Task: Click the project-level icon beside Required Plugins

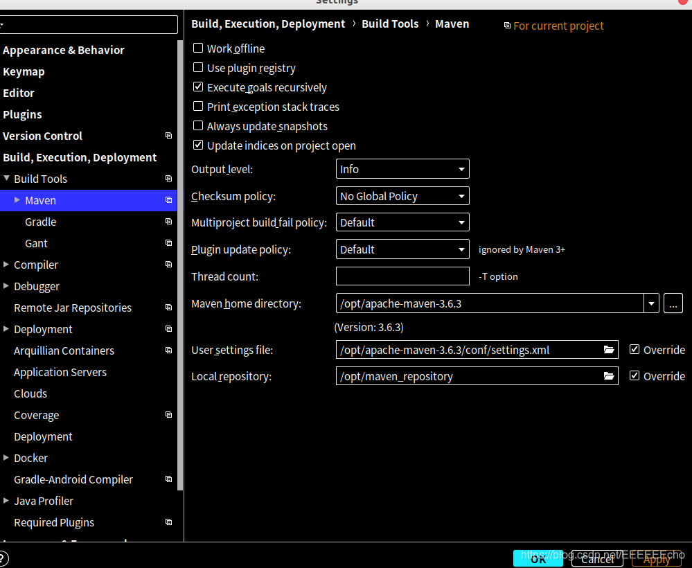Action: coord(168,522)
